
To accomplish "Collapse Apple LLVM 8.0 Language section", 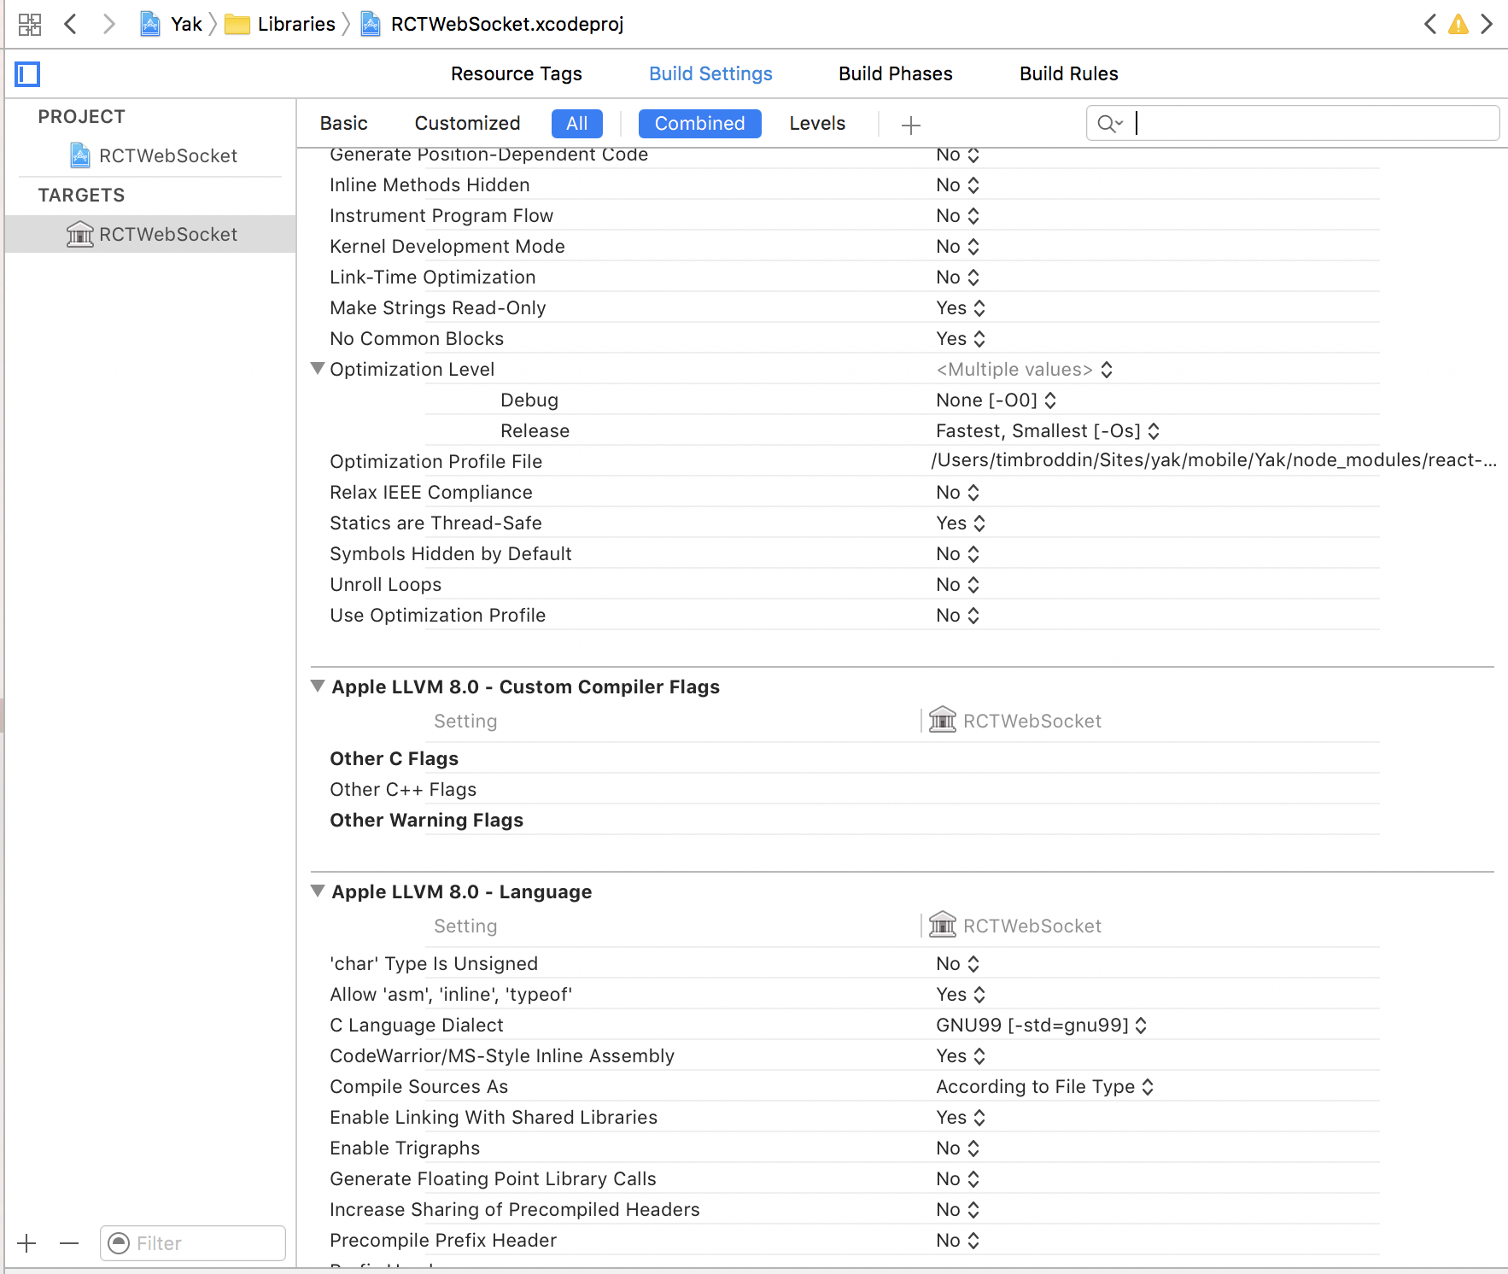I will [318, 891].
